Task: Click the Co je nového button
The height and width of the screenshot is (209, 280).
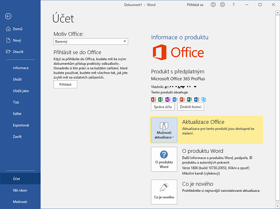Action: click(x=164, y=192)
